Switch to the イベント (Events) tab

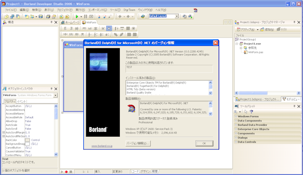pos(21,101)
